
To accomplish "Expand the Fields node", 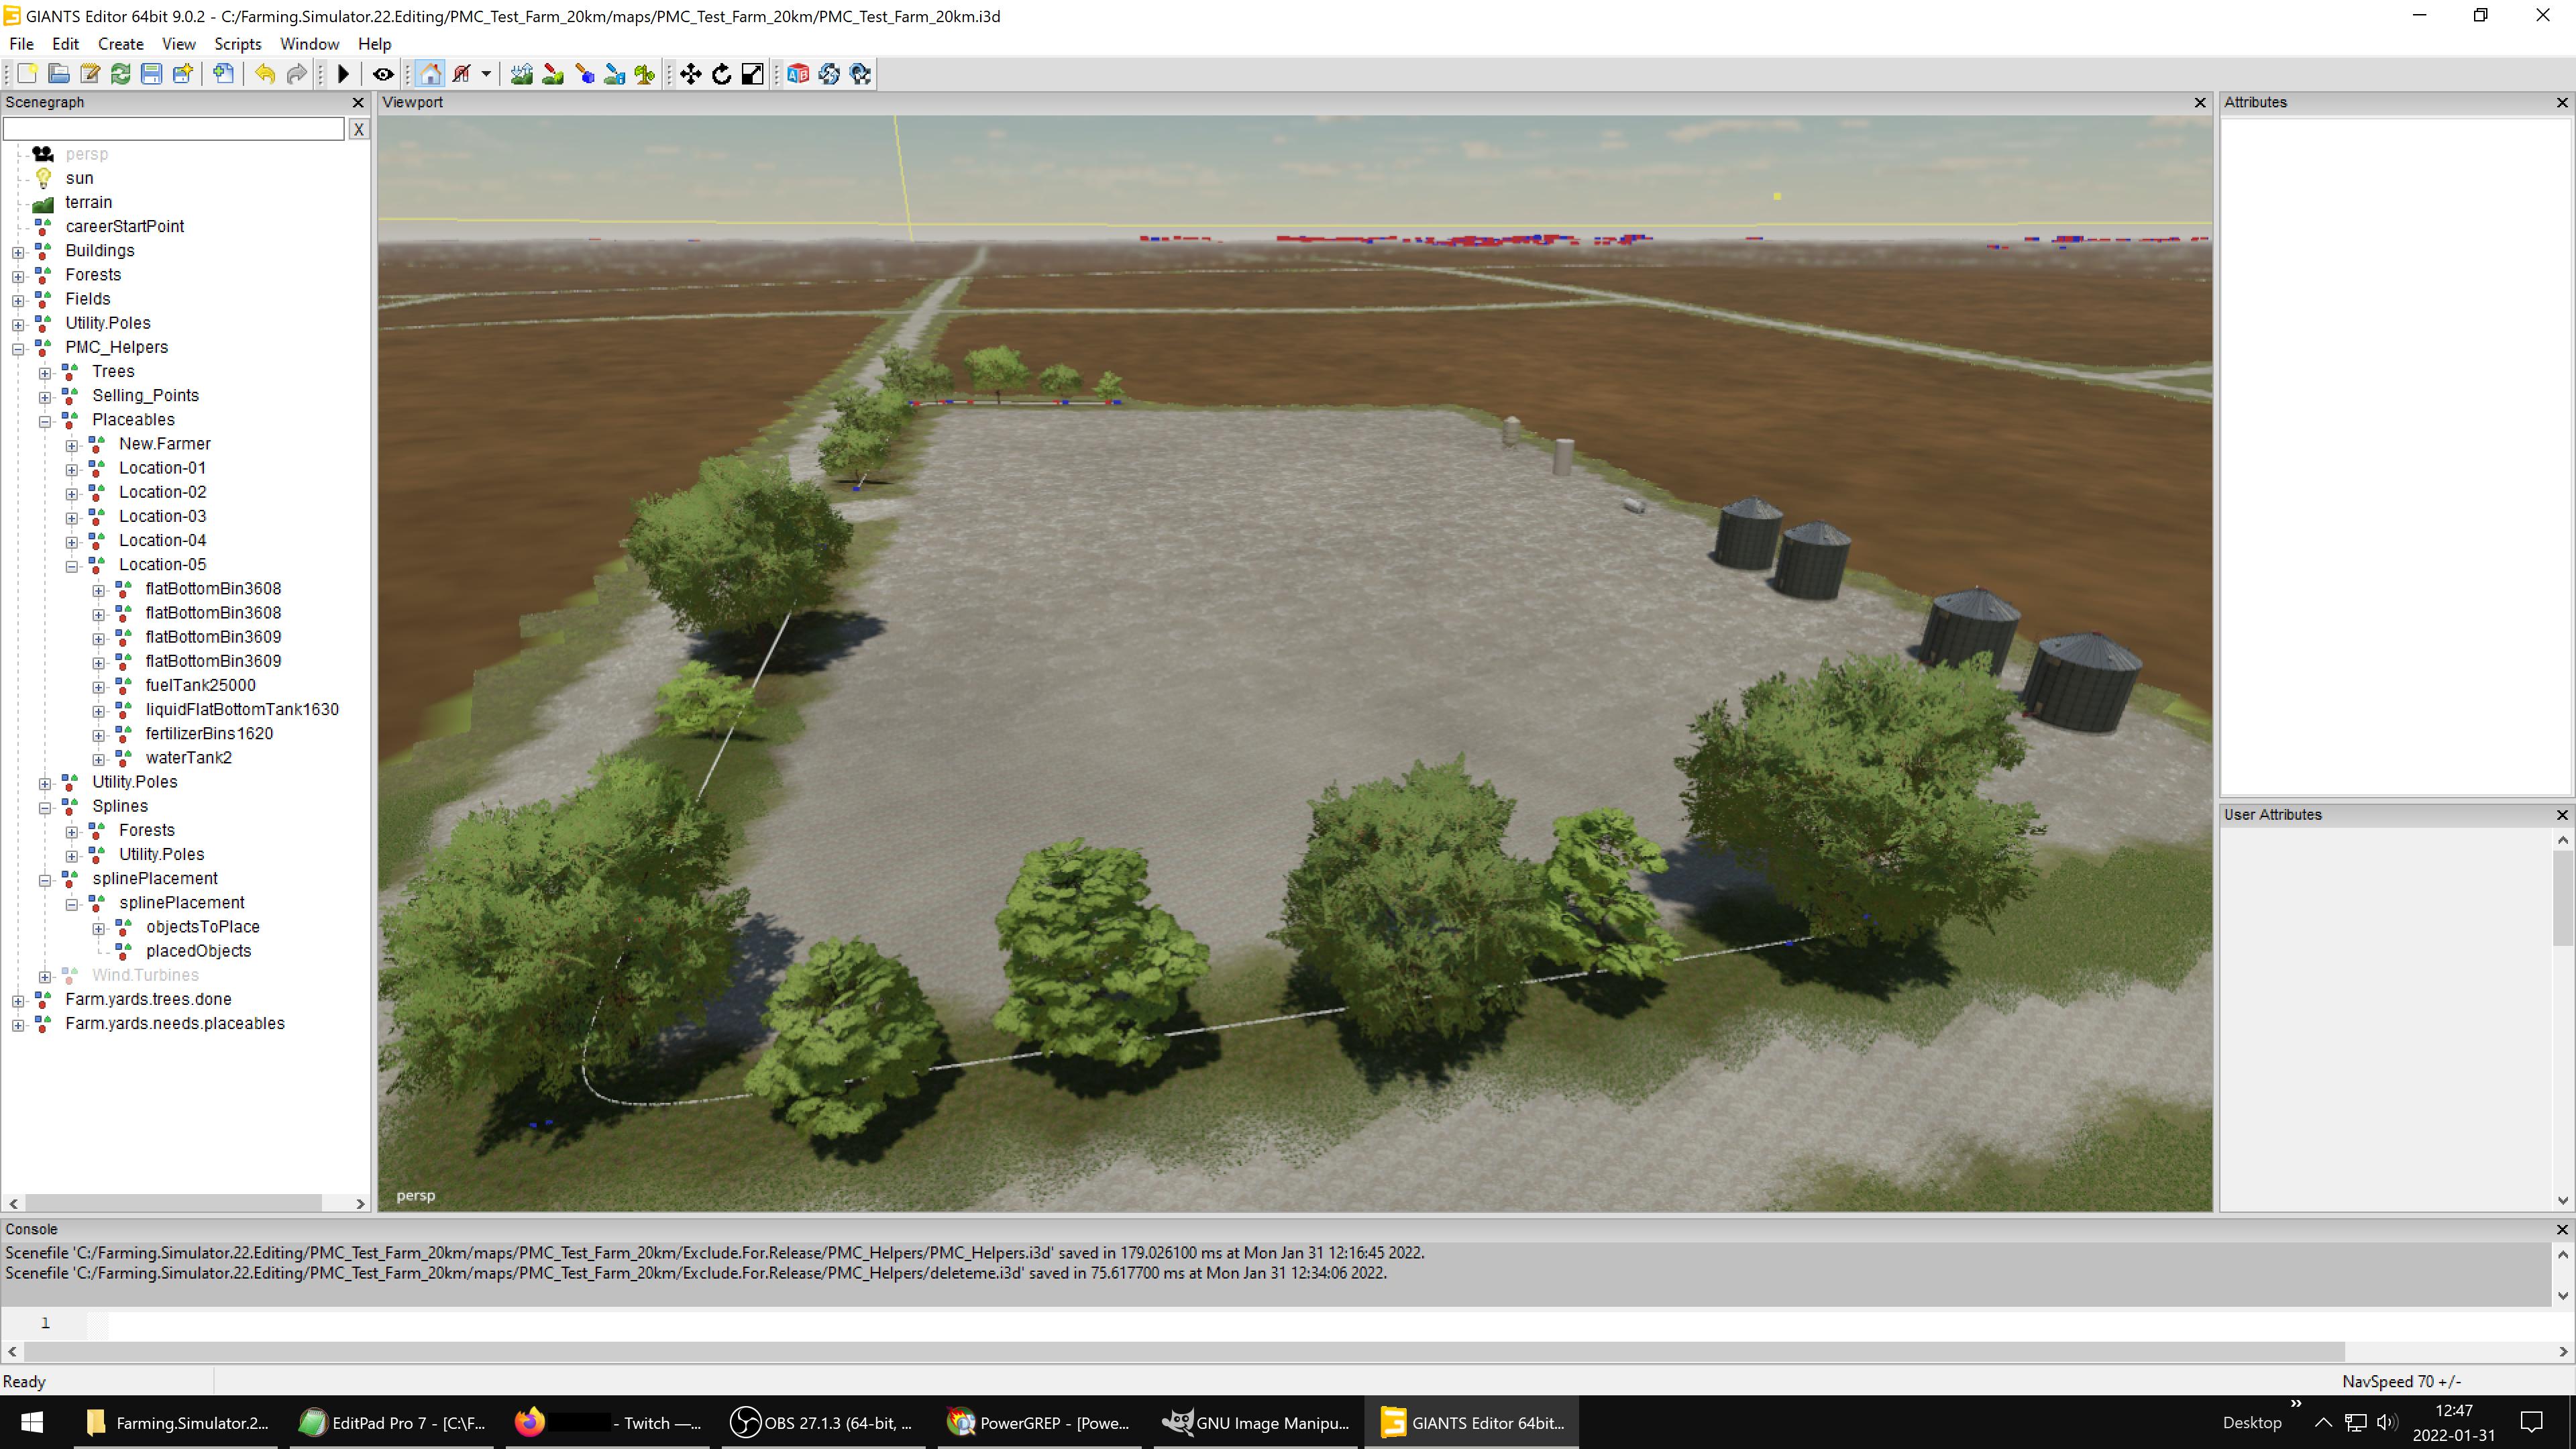I will click(x=18, y=300).
